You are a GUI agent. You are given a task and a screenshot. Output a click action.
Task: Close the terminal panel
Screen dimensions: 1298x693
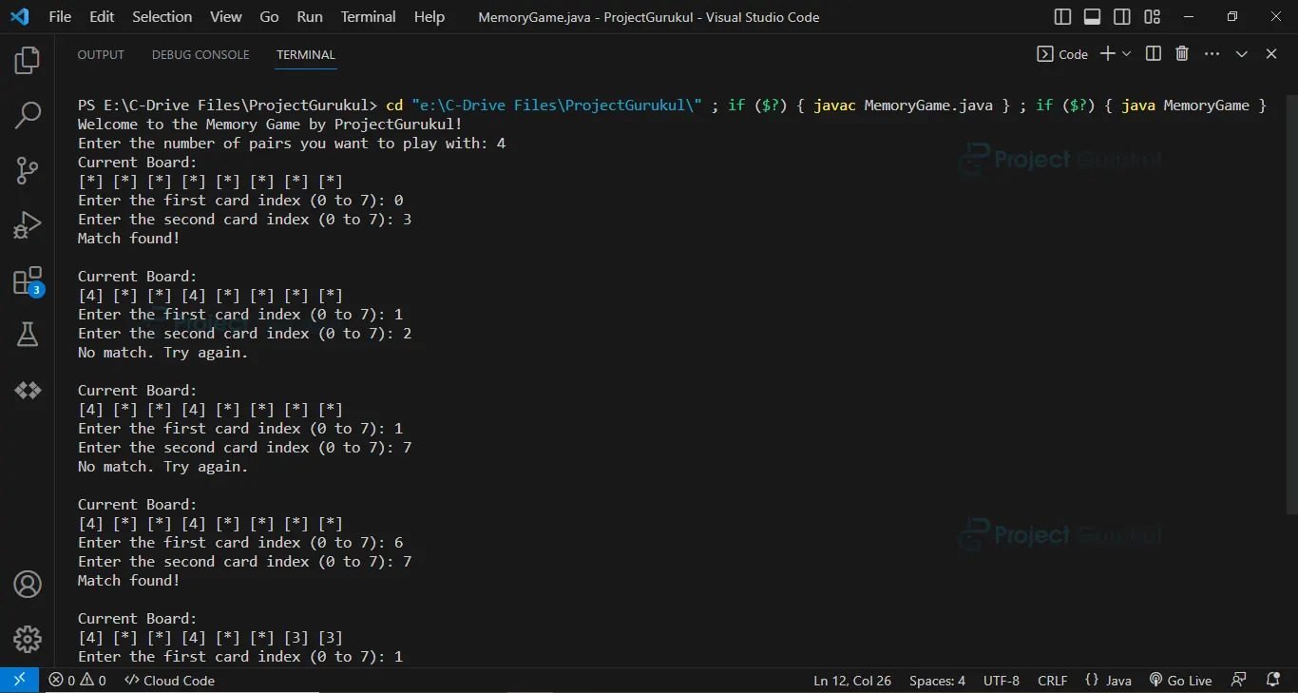pyautogui.click(x=1271, y=54)
